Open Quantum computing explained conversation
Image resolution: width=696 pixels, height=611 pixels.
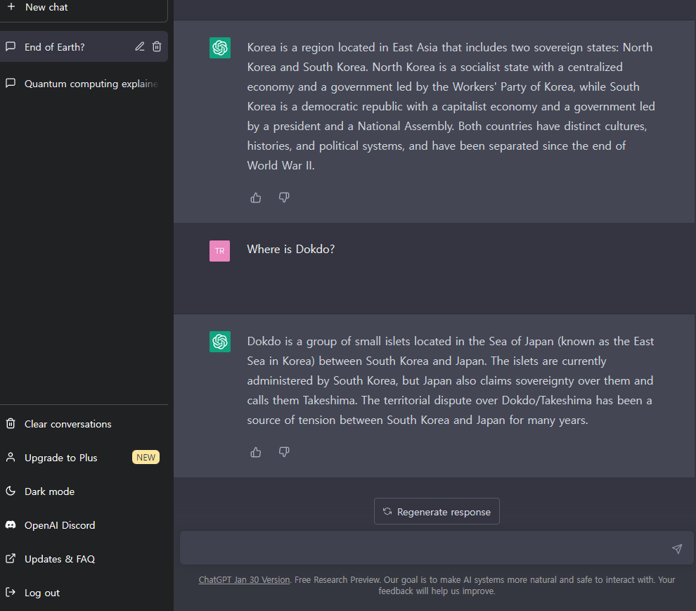click(x=84, y=84)
